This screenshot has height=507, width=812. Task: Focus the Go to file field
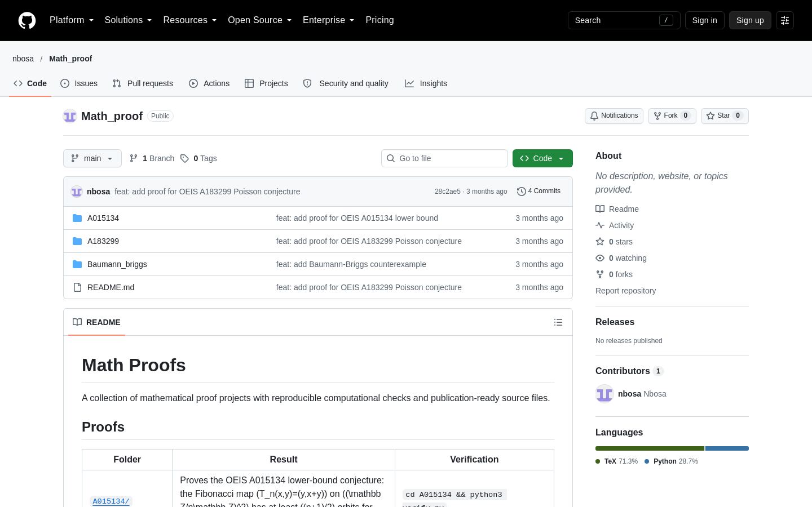click(x=444, y=158)
